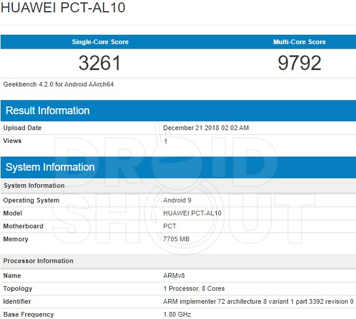Click the Operating System label

coord(31,200)
